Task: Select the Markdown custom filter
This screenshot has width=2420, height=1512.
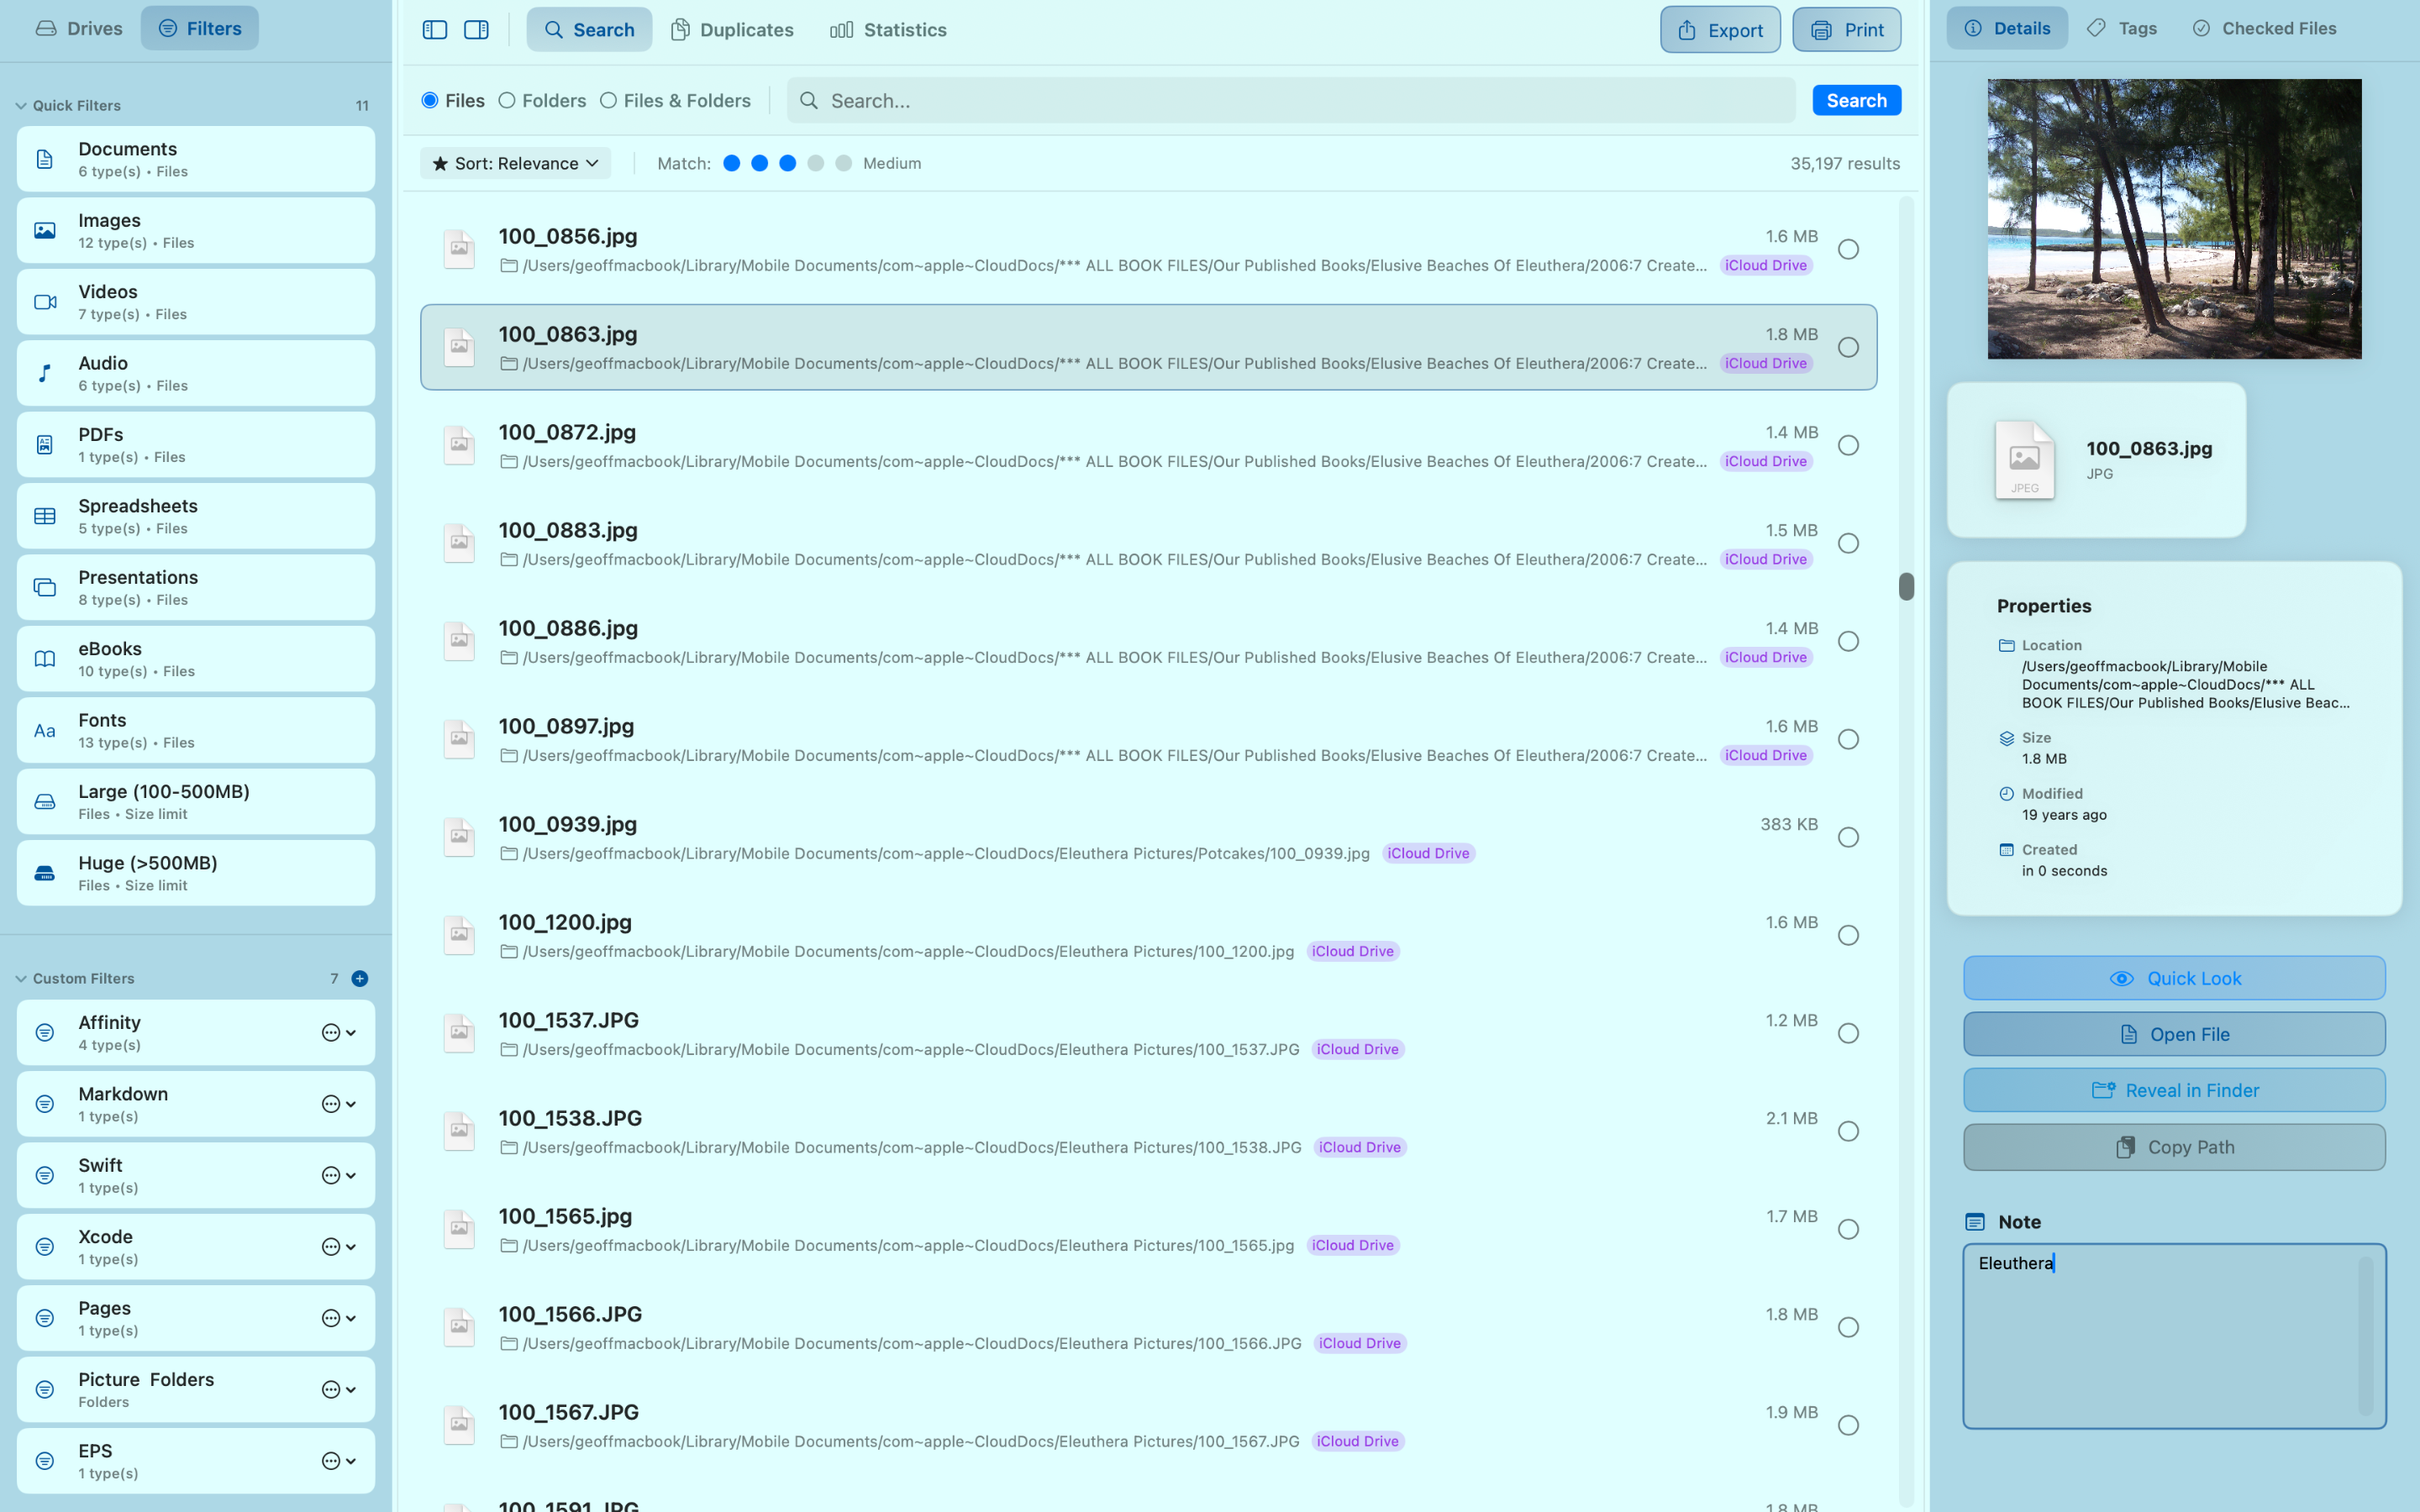Action: [196, 1104]
